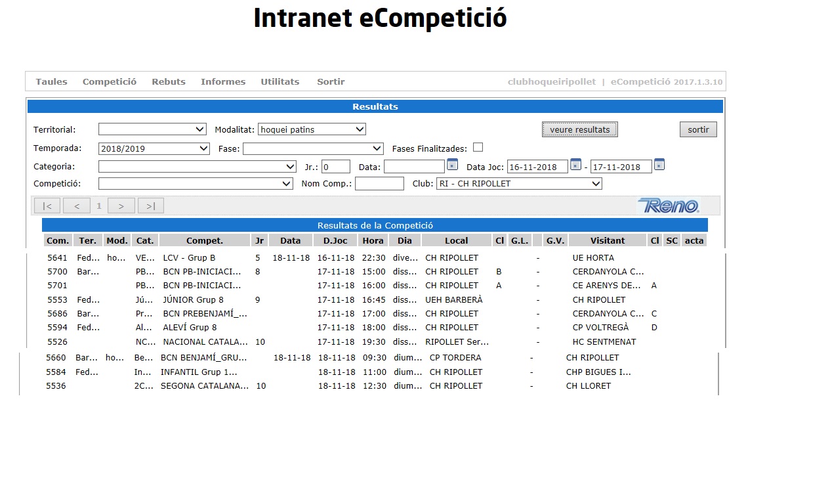Go to next page of results
The image size is (830, 501).
point(121,206)
